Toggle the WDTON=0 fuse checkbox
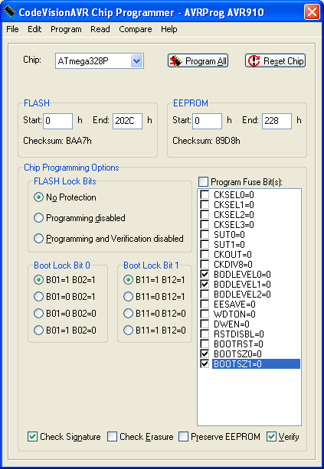The width and height of the screenshot is (324, 469). pyautogui.click(x=205, y=314)
